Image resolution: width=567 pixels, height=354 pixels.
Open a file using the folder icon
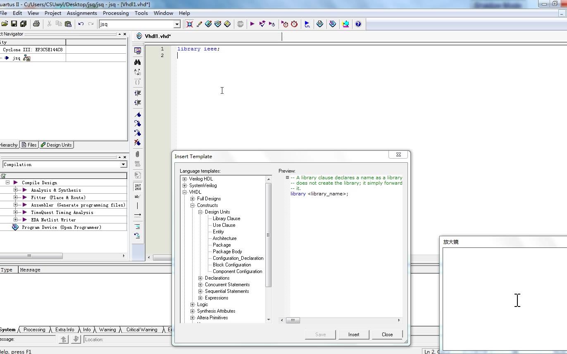click(x=5, y=24)
